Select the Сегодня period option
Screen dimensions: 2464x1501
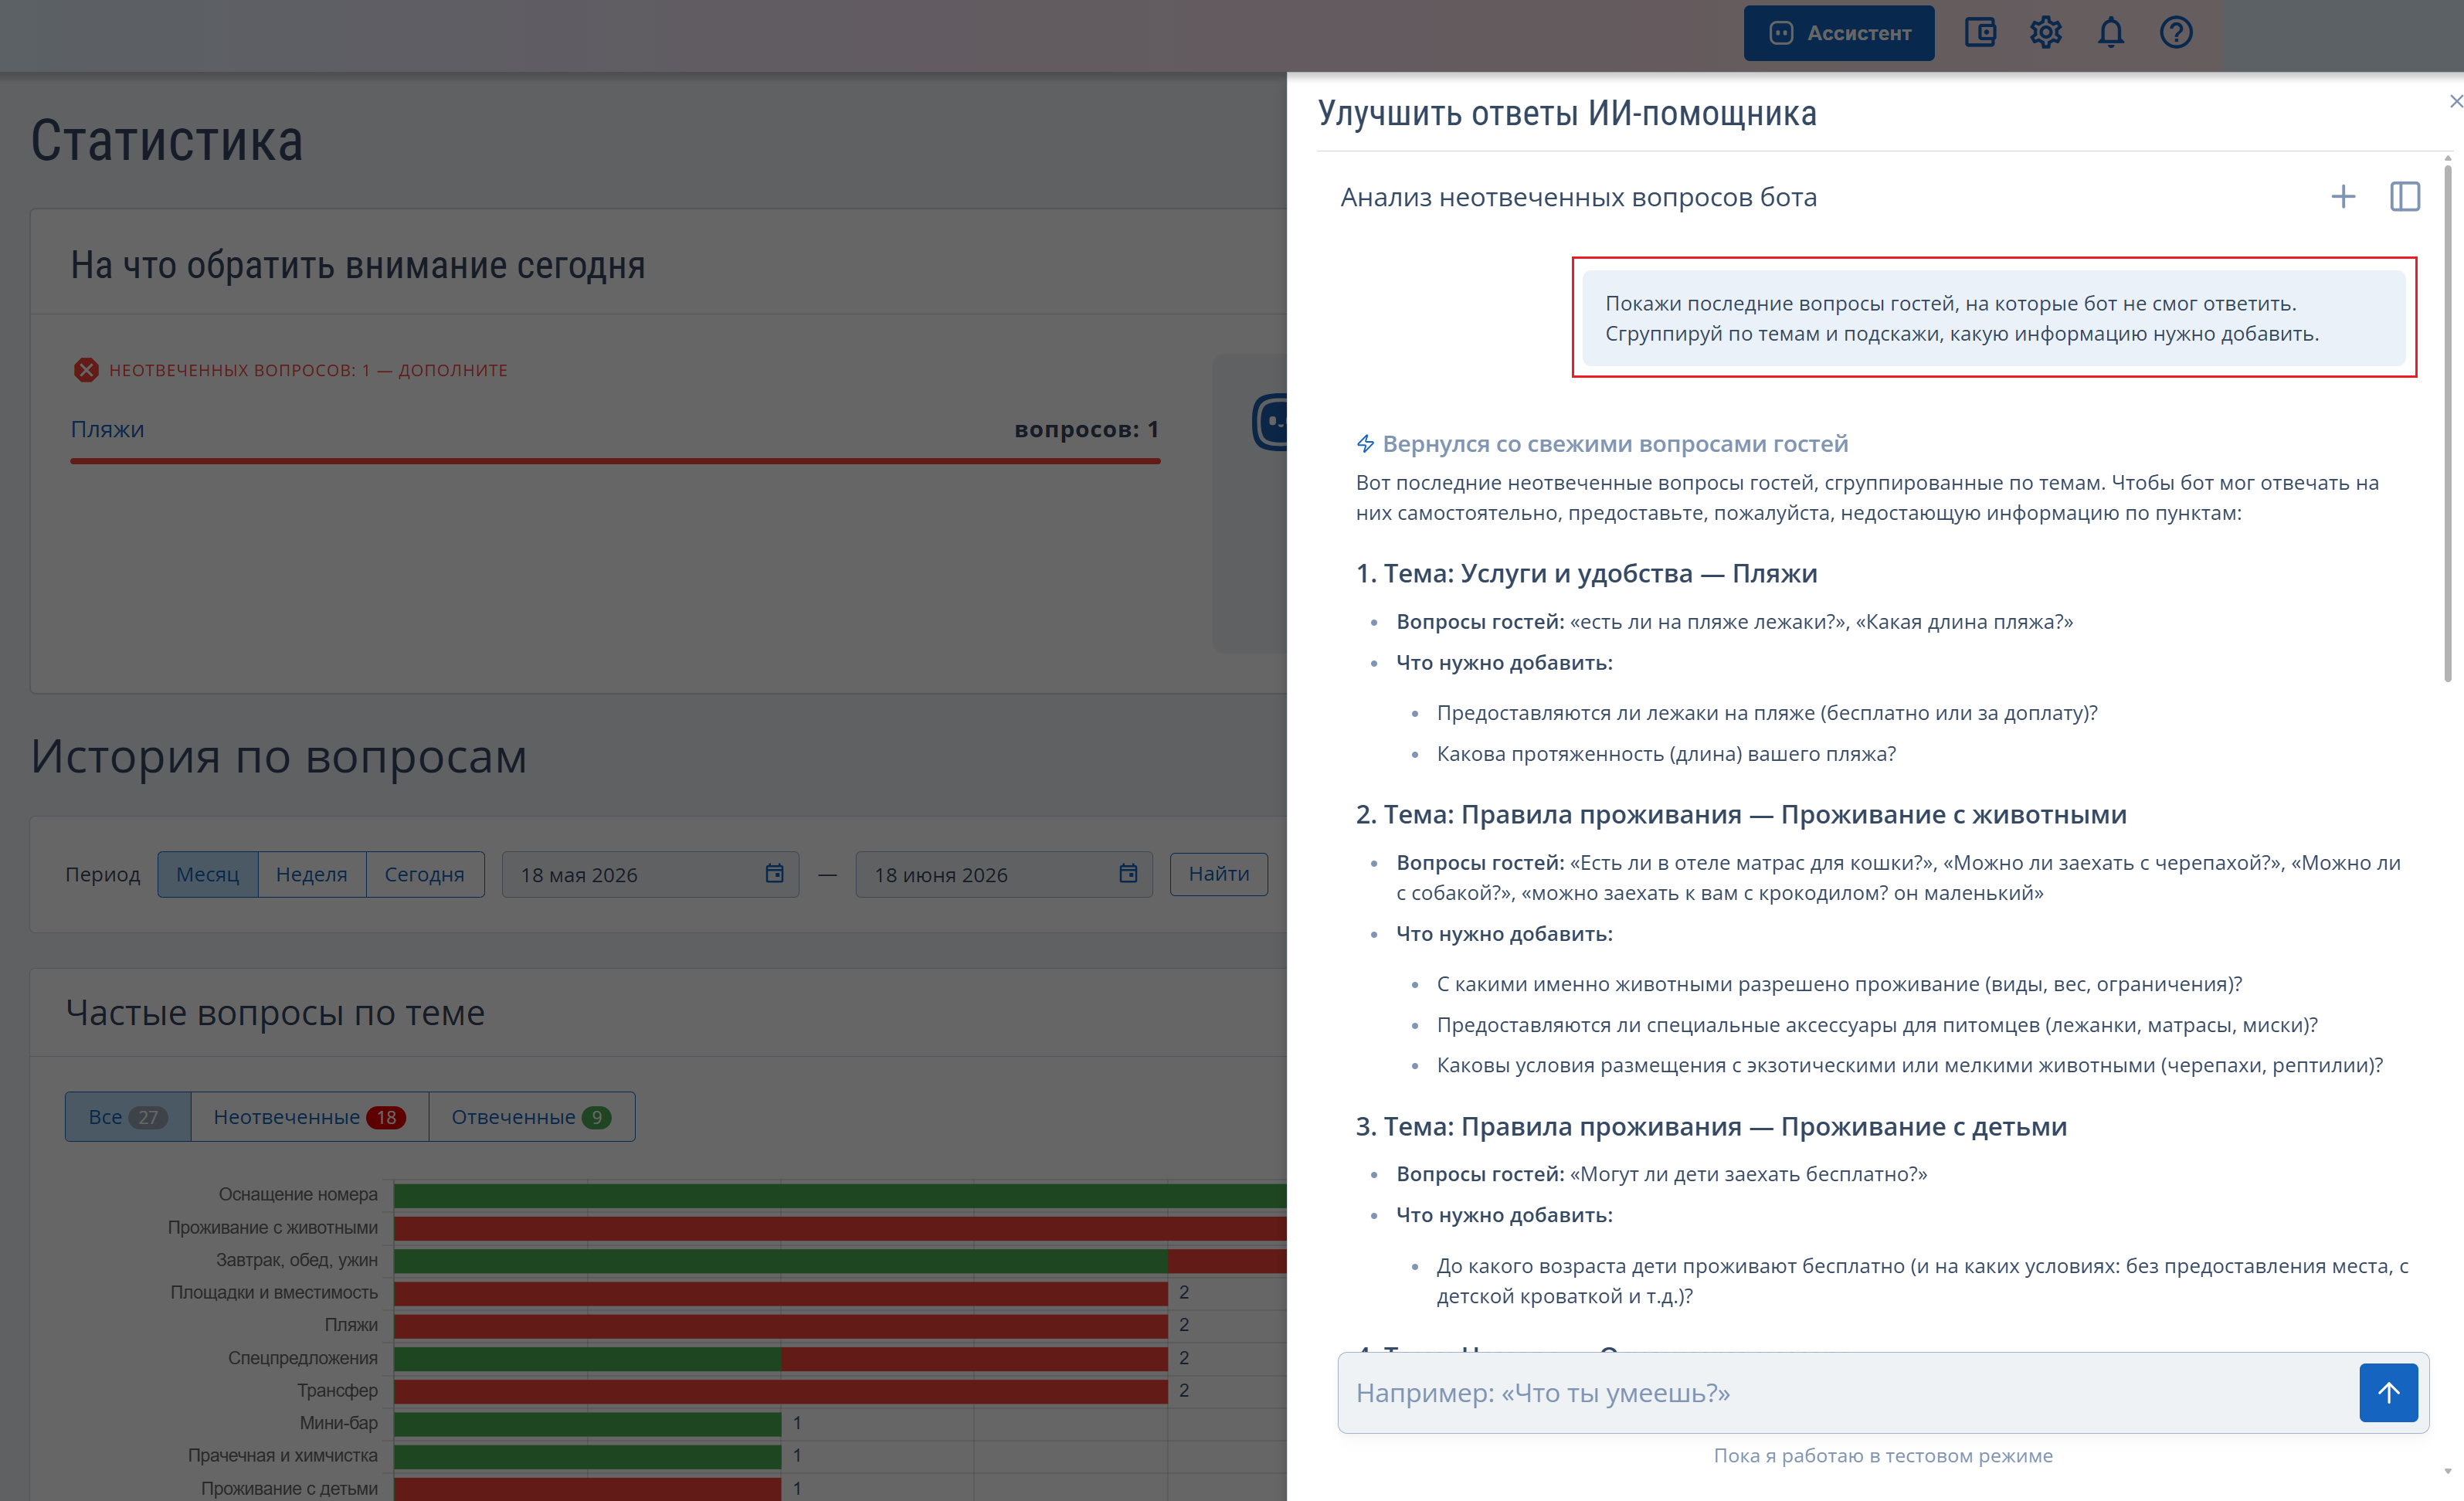(x=425, y=874)
